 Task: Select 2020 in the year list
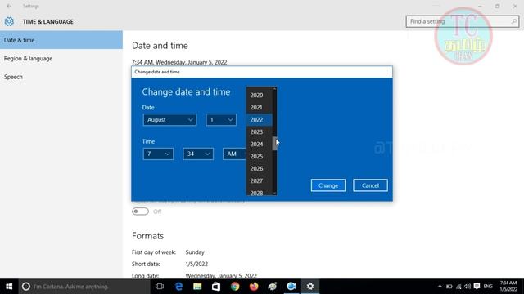[x=260, y=95]
